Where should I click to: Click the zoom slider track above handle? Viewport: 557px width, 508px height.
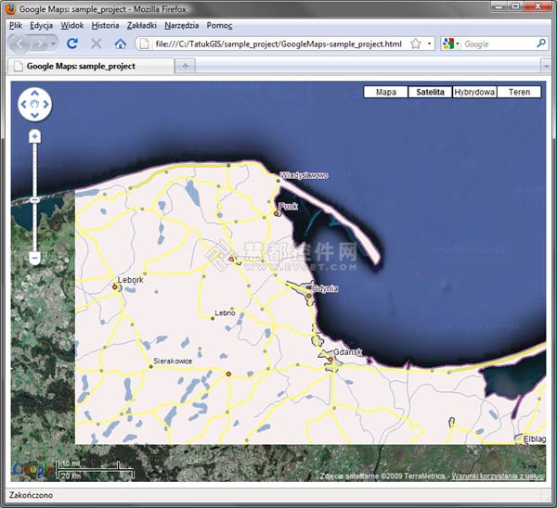(x=34, y=170)
